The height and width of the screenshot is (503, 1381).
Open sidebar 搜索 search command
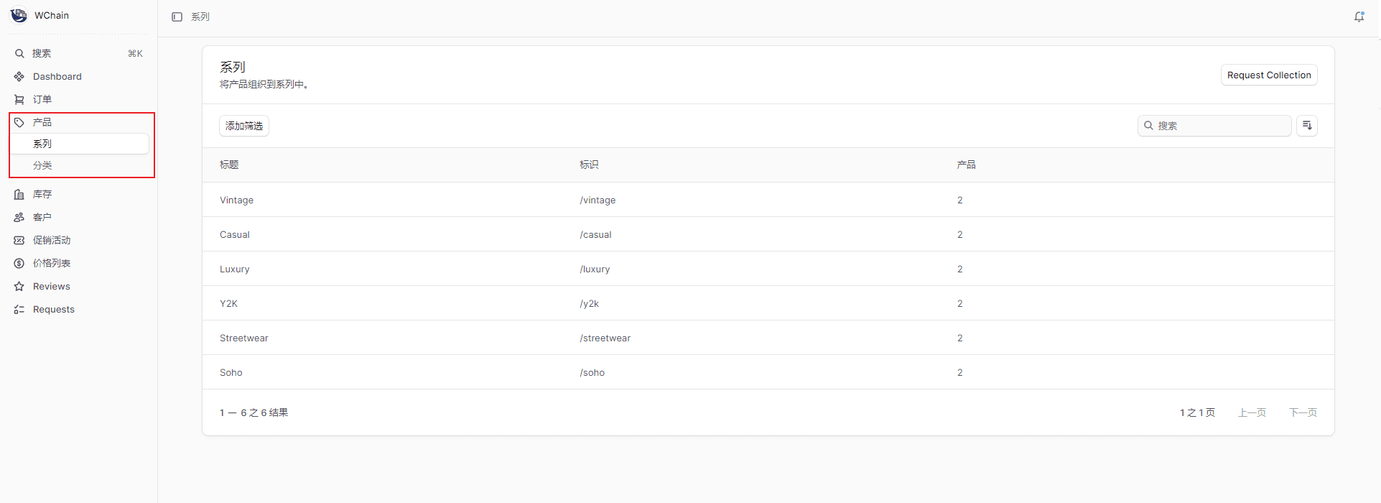(x=42, y=53)
